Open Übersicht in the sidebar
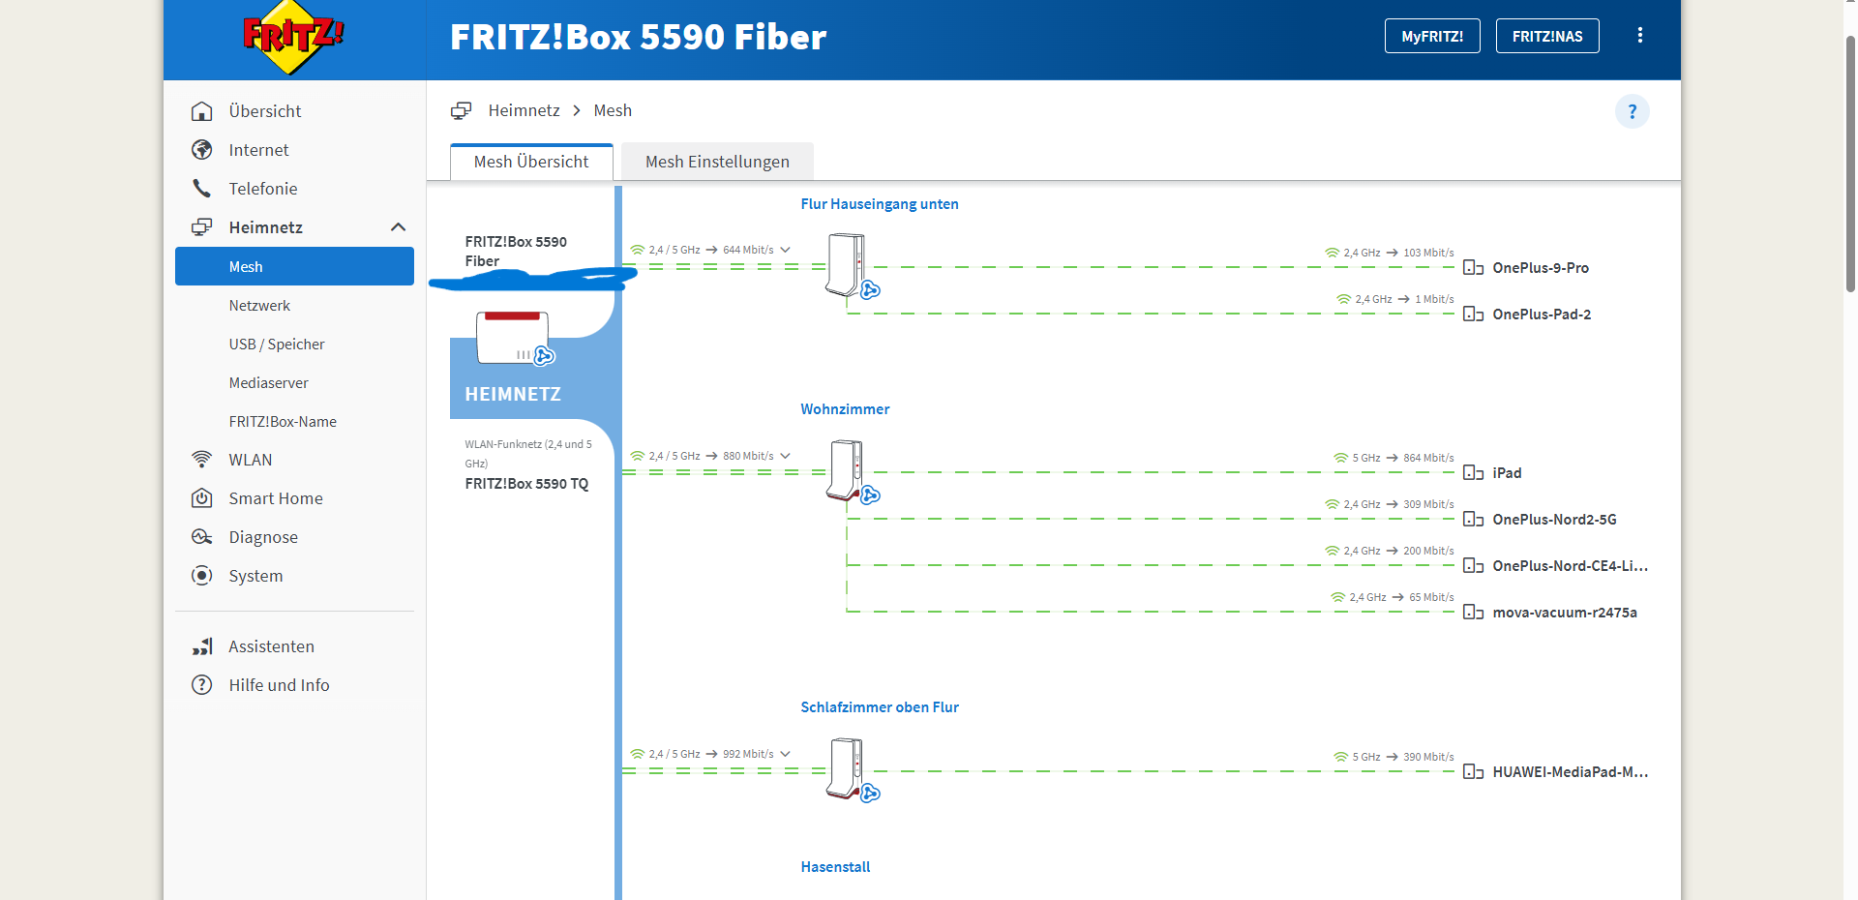The image size is (1858, 900). tap(265, 111)
